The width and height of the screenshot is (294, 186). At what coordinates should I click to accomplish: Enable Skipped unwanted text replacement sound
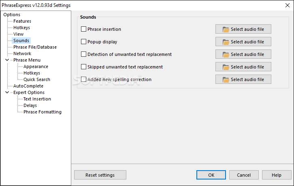(84, 67)
